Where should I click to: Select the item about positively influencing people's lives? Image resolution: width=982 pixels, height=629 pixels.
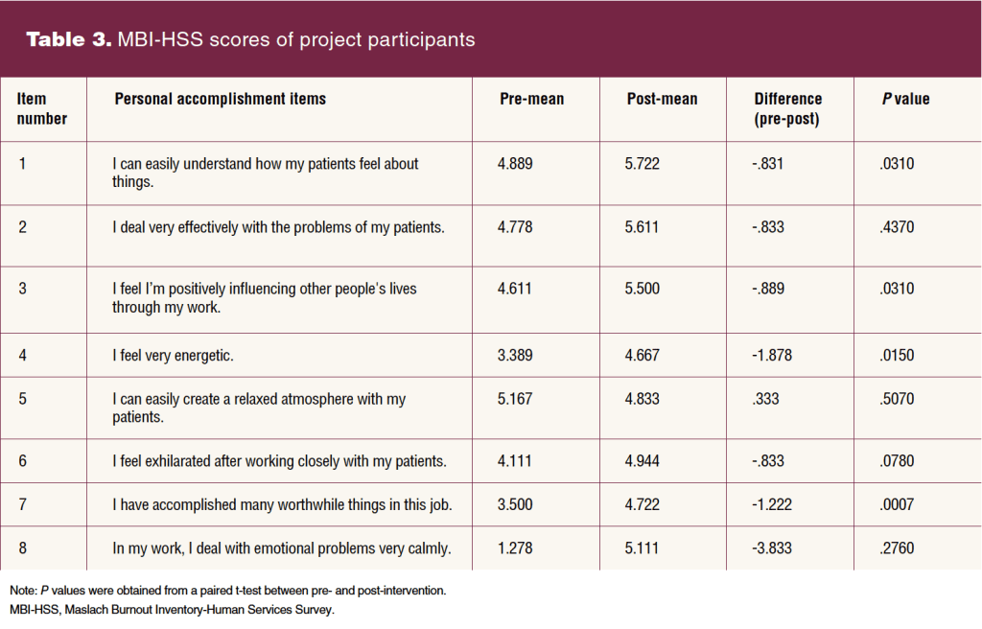(264, 298)
